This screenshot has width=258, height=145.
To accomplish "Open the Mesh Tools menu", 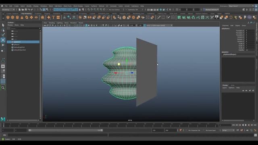I will pyautogui.click(x=67, y=6).
